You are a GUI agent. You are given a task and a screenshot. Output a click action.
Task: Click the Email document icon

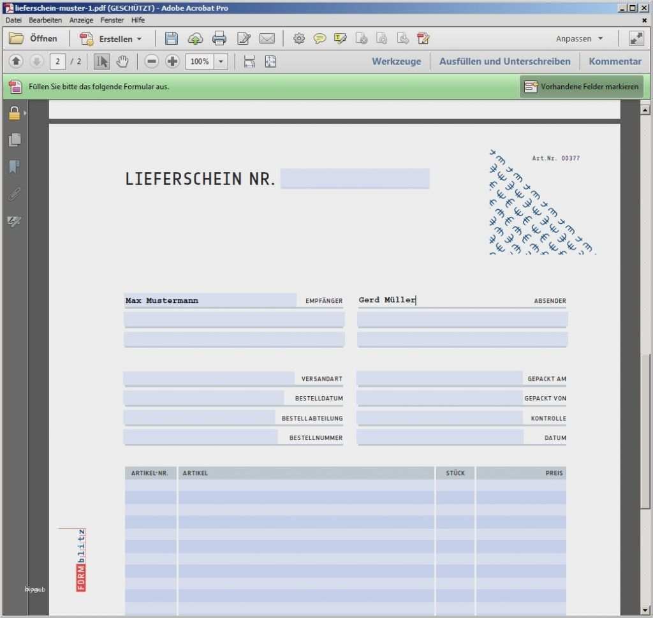click(268, 38)
